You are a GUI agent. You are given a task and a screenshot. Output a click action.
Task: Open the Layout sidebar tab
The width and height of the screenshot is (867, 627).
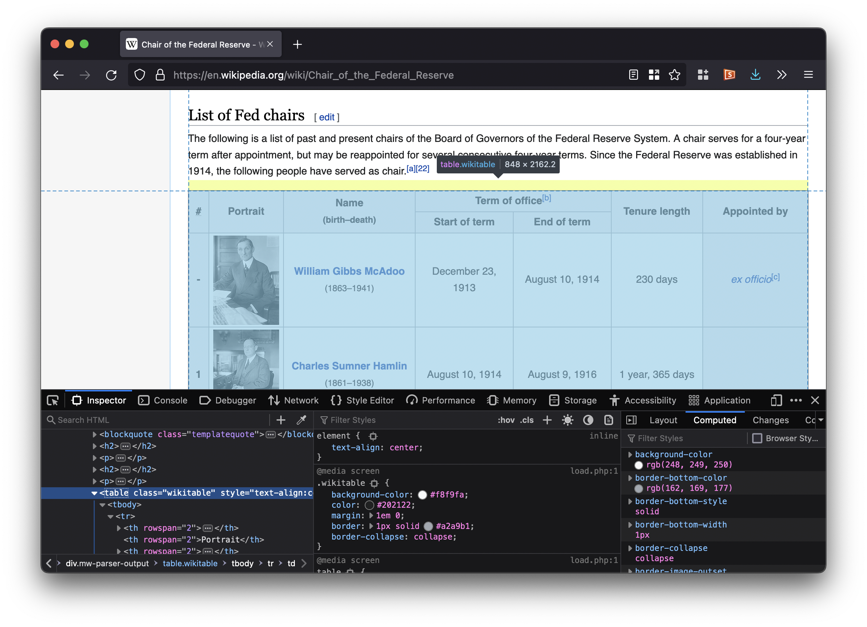coord(663,420)
